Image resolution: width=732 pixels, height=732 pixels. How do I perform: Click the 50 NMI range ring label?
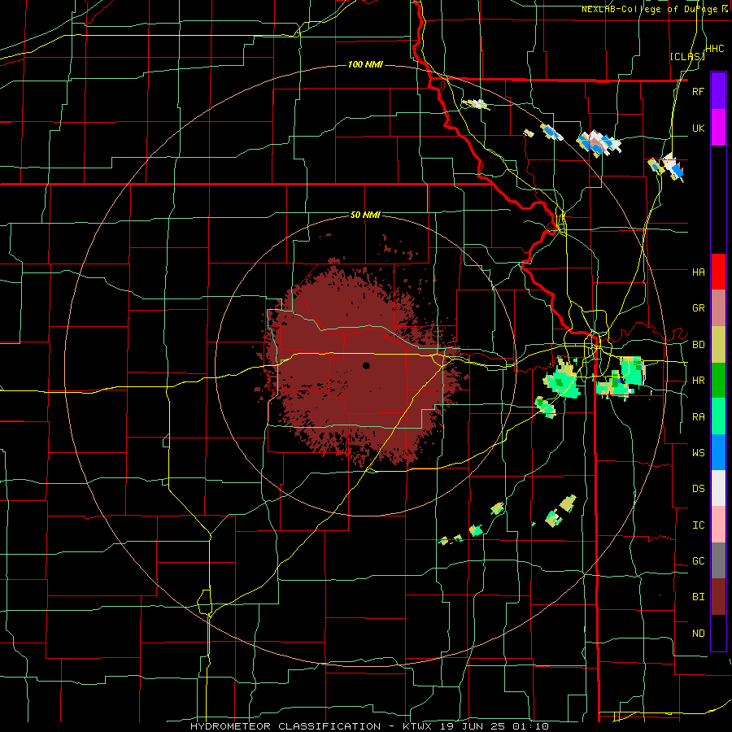pyautogui.click(x=365, y=215)
